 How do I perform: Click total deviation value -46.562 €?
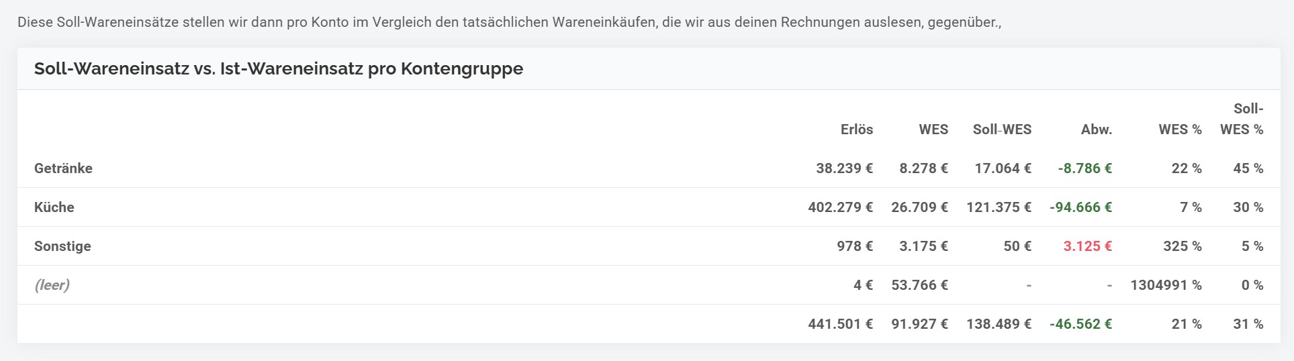point(1080,324)
